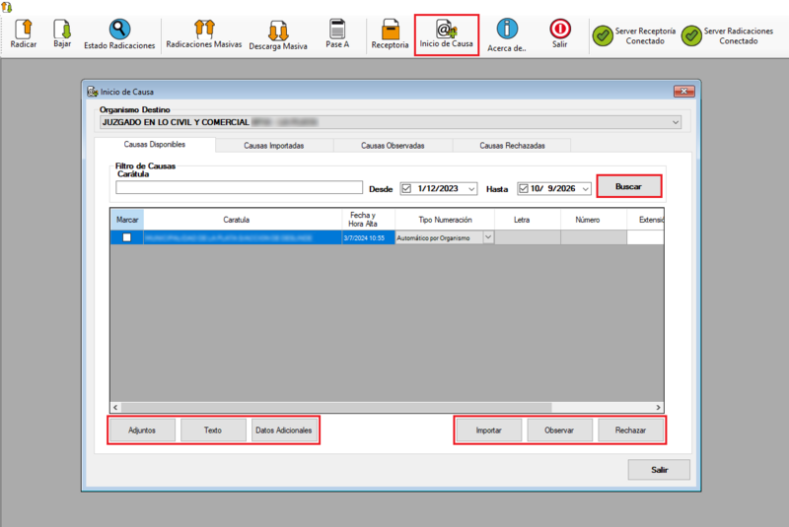
Task: Toggle the Hasta date checkbox
Action: (x=524, y=188)
